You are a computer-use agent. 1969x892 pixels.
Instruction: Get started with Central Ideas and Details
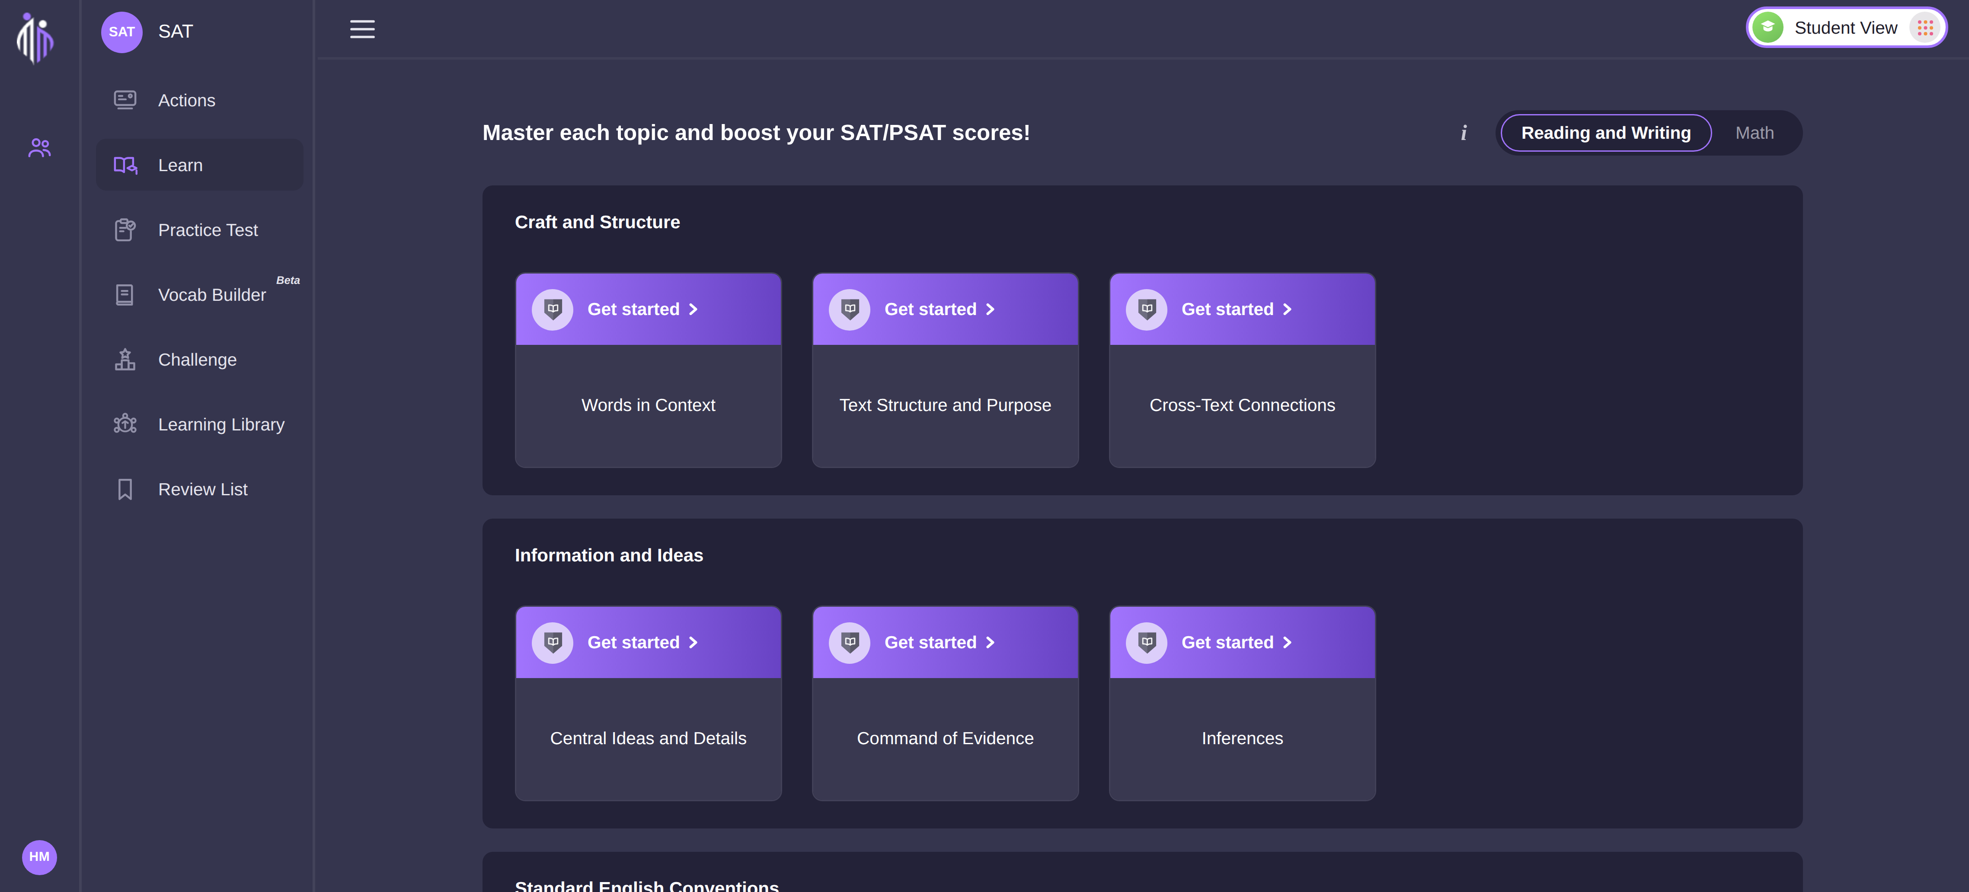point(648,642)
